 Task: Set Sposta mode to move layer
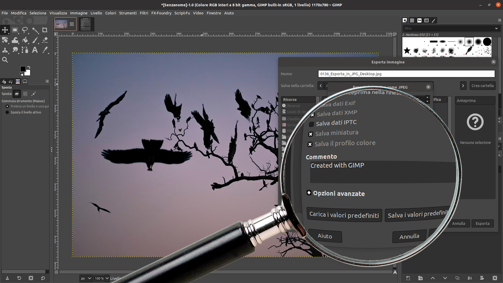click(x=17, y=94)
